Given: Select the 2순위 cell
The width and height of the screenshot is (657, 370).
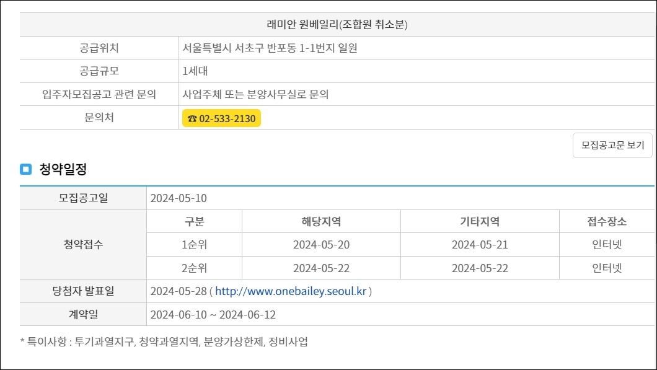Looking at the screenshot, I should 195,268.
